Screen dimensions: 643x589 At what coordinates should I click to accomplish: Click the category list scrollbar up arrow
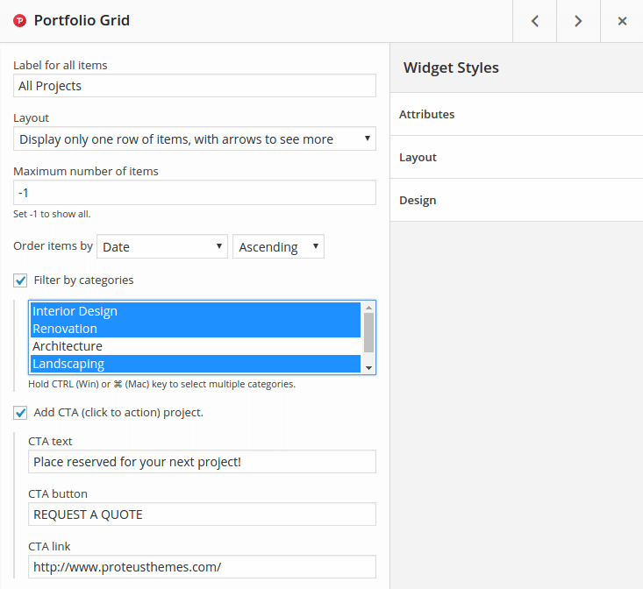(368, 308)
